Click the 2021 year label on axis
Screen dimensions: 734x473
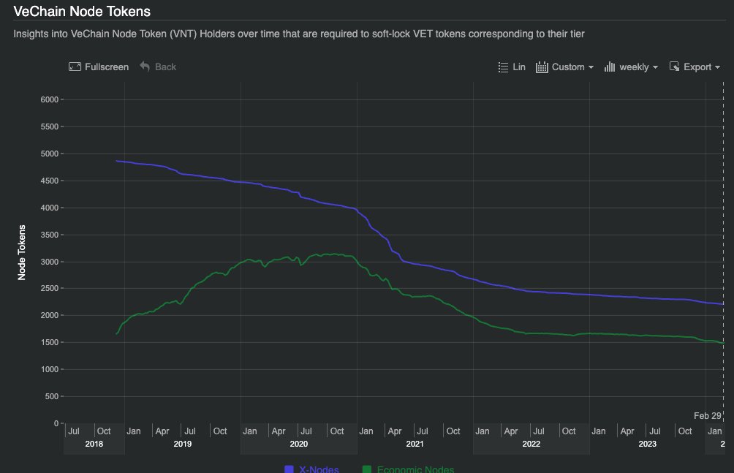coord(415,444)
